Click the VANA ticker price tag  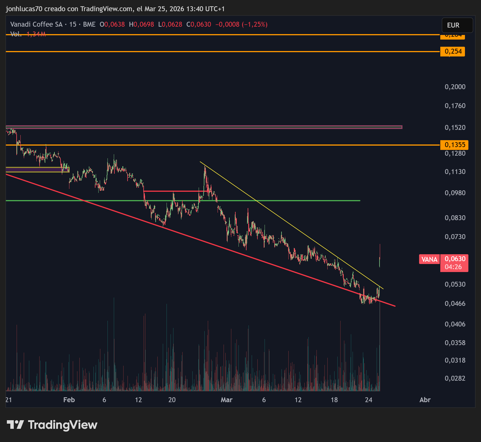(x=429, y=259)
